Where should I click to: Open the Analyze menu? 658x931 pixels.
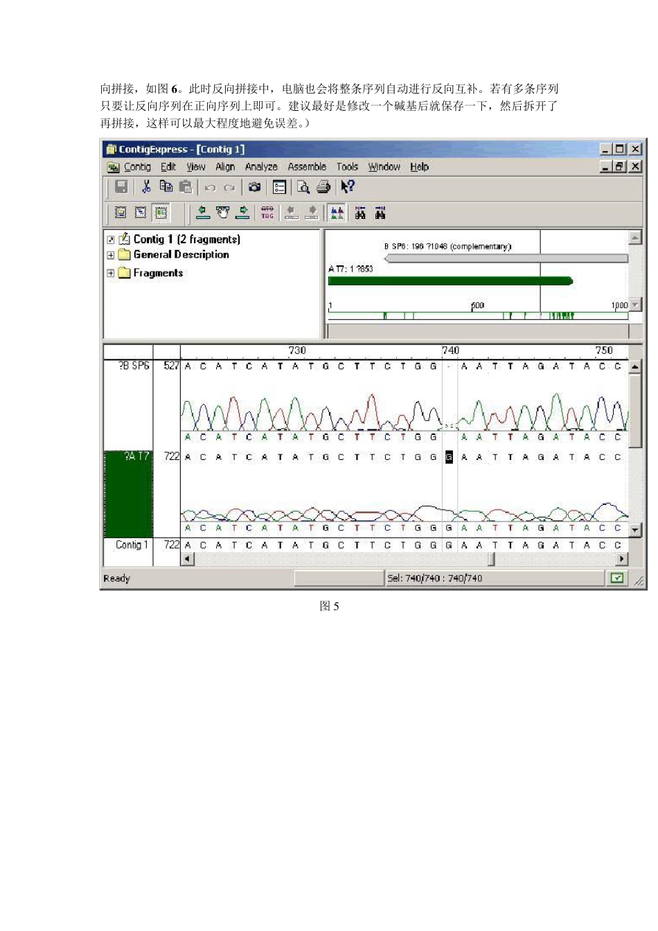261,167
